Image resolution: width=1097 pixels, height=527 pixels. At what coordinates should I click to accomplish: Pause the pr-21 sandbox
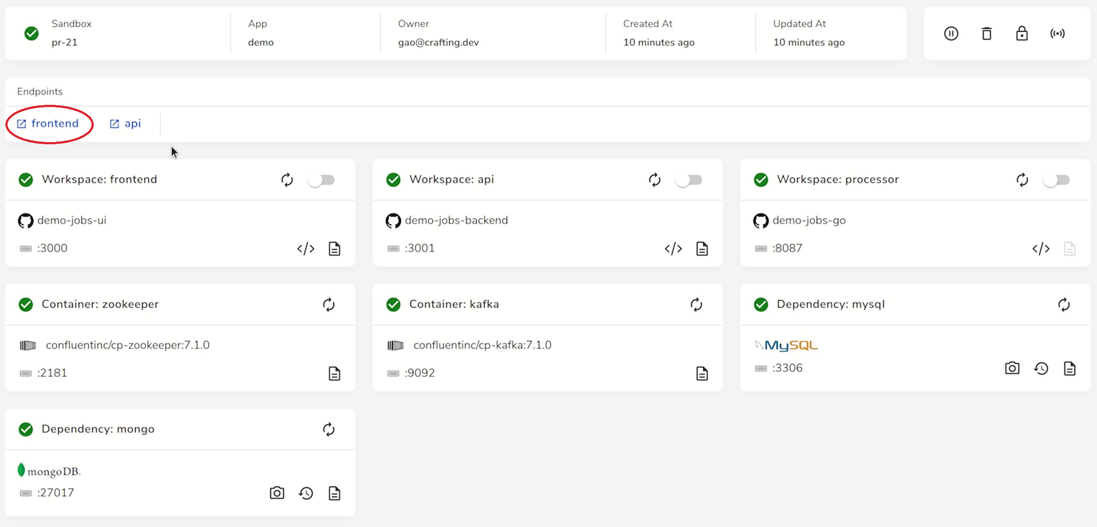coord(951,33)
